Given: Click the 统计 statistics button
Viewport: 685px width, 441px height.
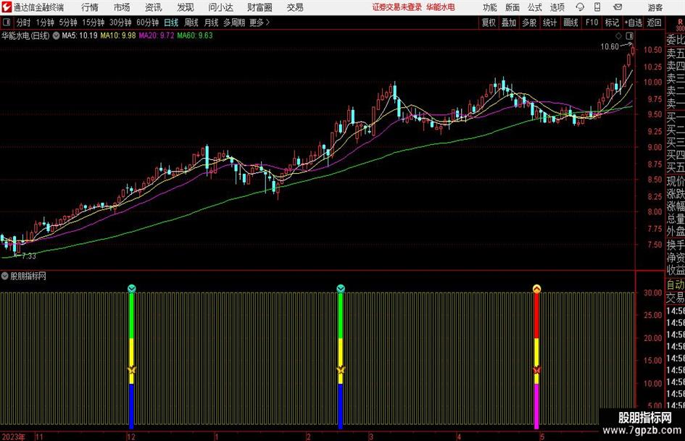Looking at the screenshot, I should [x=549, y=22].
